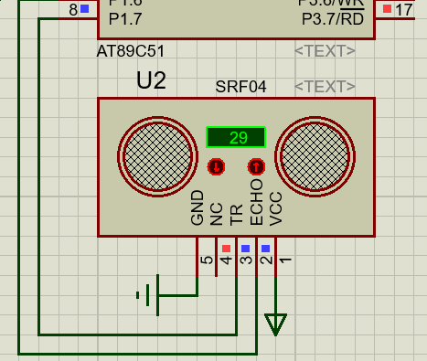Screen dimensions: 427x361
Task: Click the right ultrasonic transducer of SRF04
Action: (x=315, y=156)
